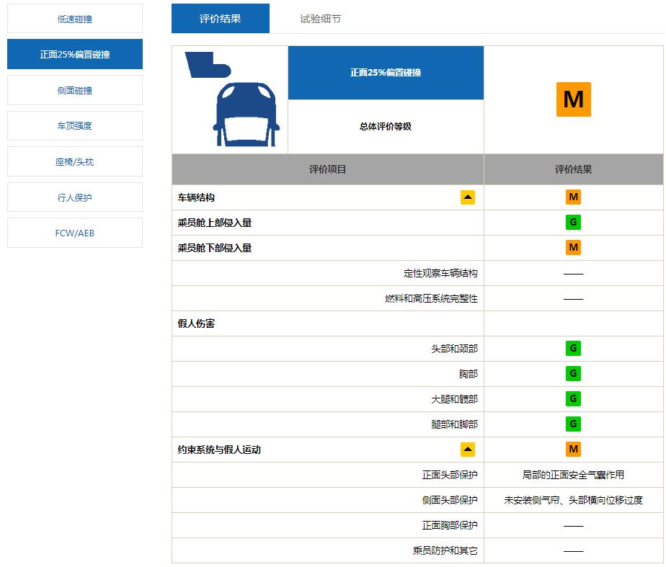Select the orange M badge for 乘员舱下部侵入量
Screen dimensions: 666x567
pos(574,246)
